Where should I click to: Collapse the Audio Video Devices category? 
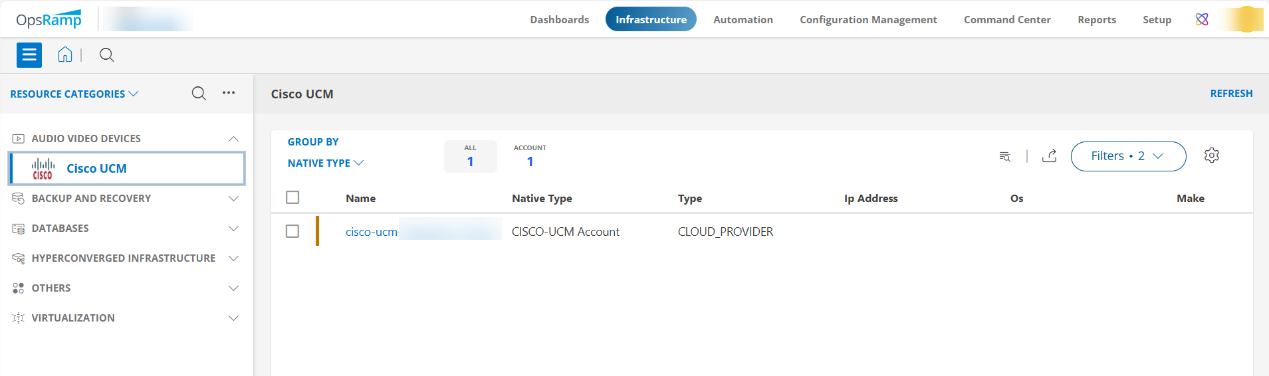click(233, 139)
